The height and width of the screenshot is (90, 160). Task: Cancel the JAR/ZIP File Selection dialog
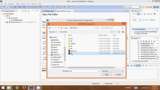coord(118,74)
